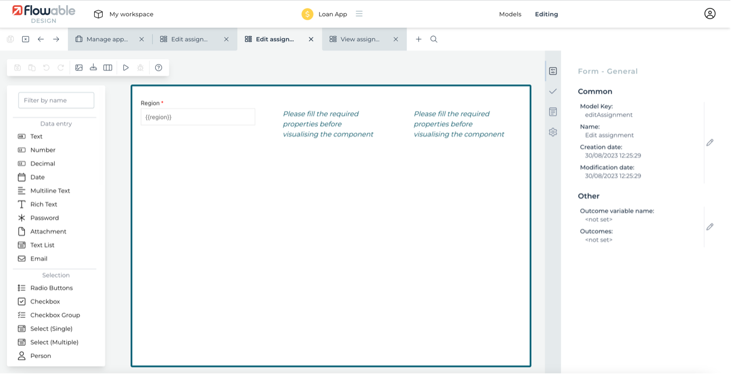The image size is (733, 375).
Task: Open the Models link in header
Action: tap(510, 14)
